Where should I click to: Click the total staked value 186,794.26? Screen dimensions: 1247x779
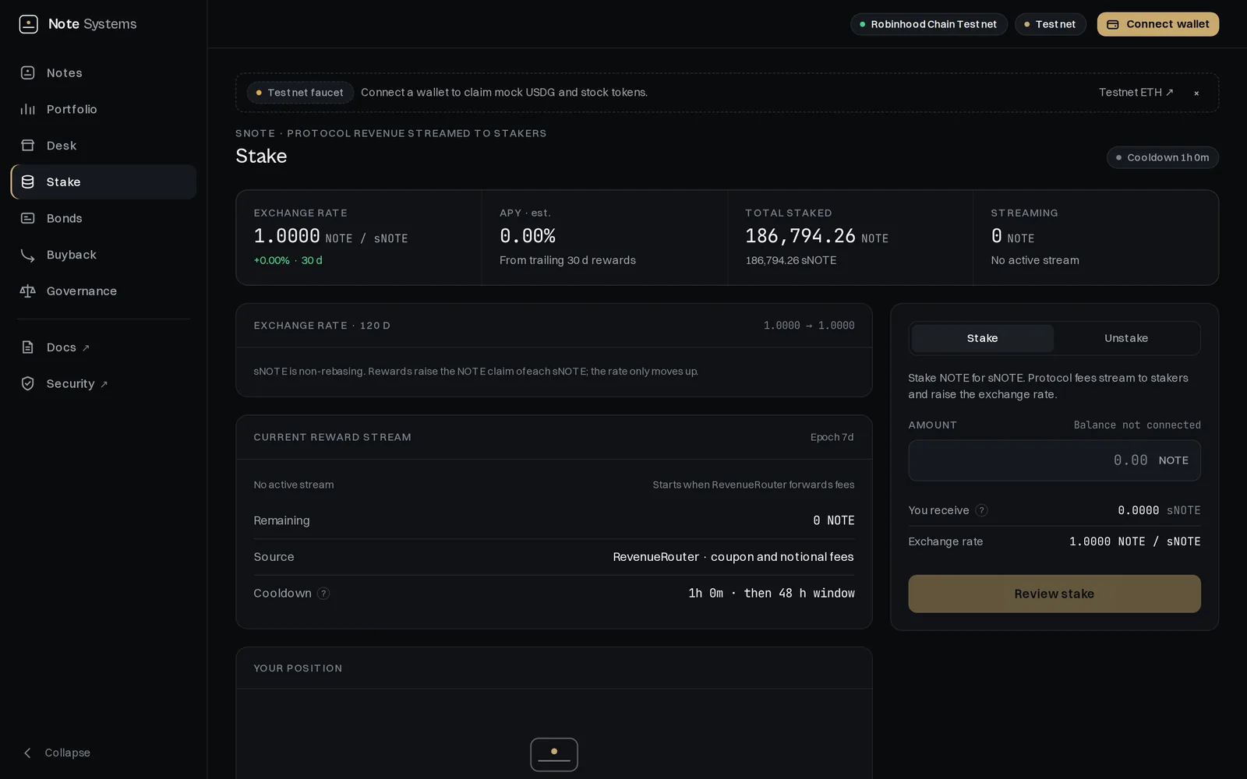coord(800,236)
